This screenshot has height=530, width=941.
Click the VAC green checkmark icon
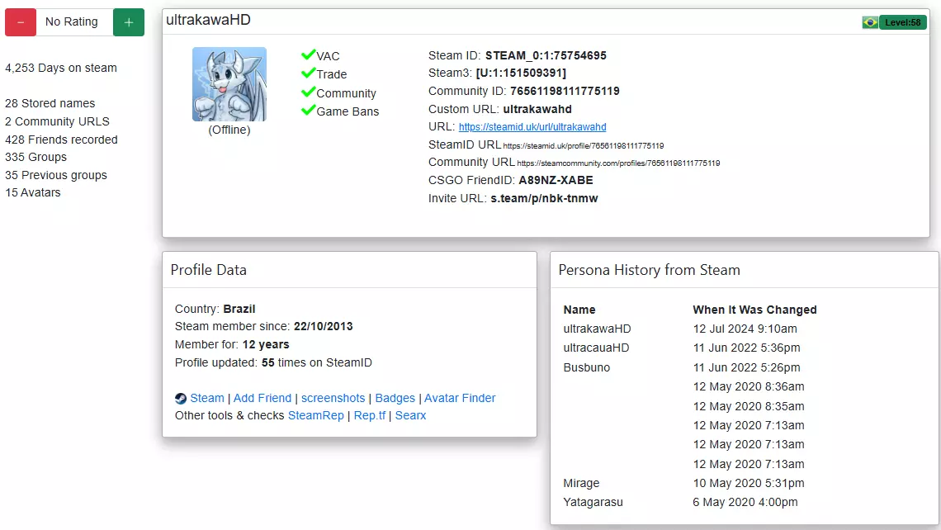click(308, 55)
